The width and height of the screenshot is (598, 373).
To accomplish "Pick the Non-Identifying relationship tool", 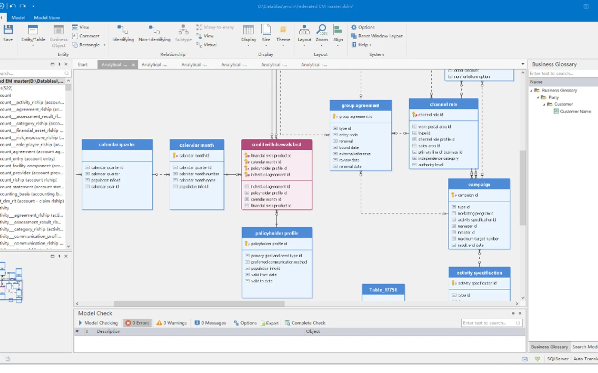I will click(154, 34).
